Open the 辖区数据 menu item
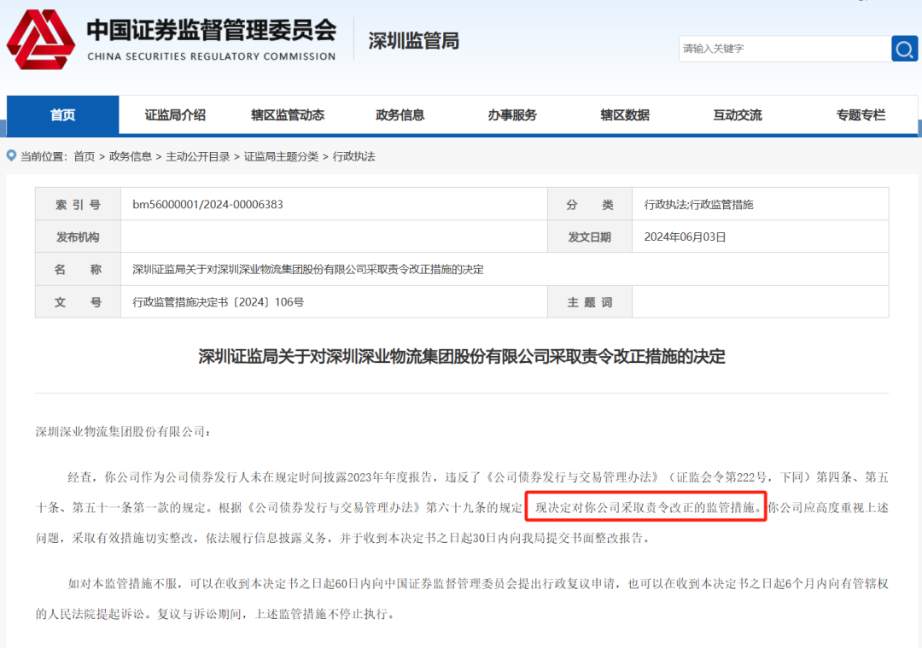This screenshot has width=922, height=648. point(624,114)
